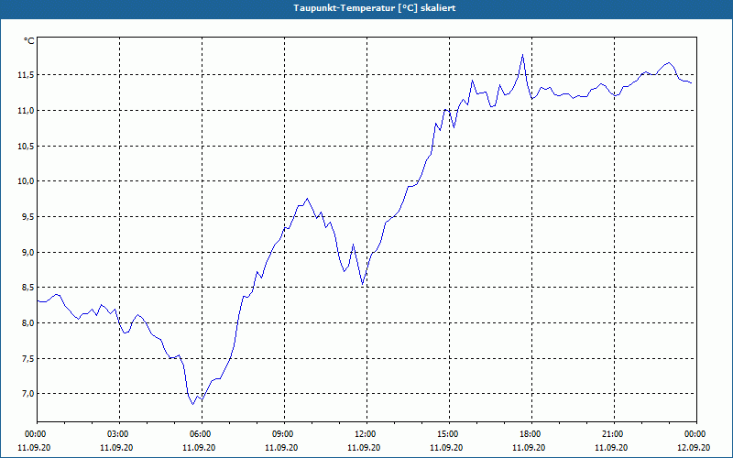Screen dimensions: 733x458
Task: Click the curve's highest peak before 18:00
Action: coord(522,55)
